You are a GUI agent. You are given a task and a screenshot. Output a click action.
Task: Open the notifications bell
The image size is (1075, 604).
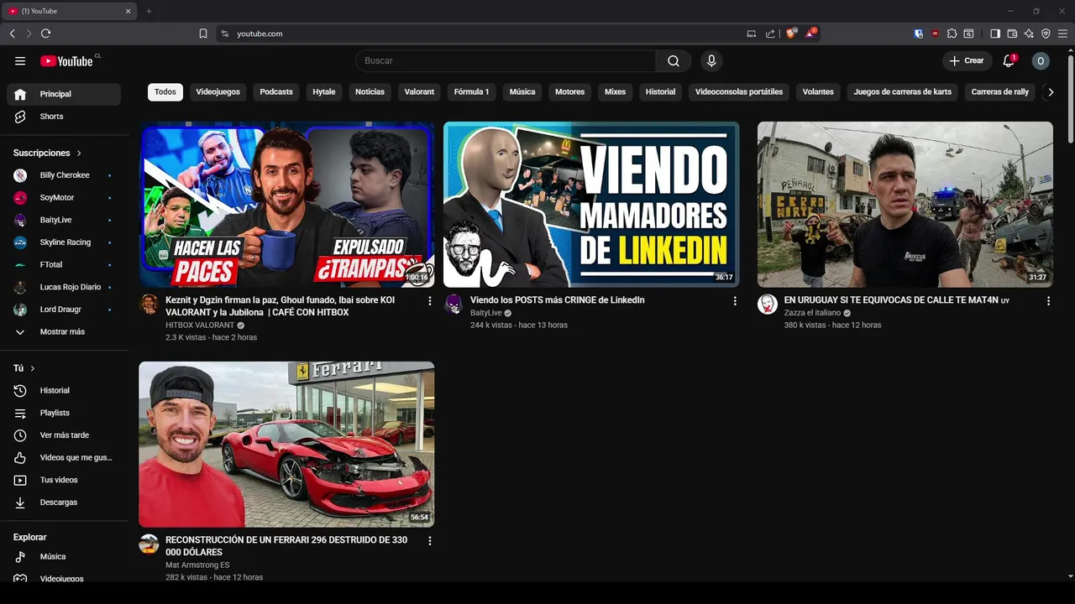(x=1009, y=60)
